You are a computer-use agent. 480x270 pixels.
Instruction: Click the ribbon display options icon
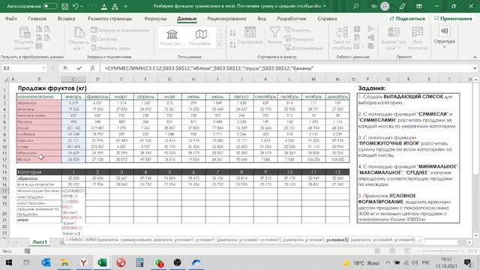pos(419,6)
